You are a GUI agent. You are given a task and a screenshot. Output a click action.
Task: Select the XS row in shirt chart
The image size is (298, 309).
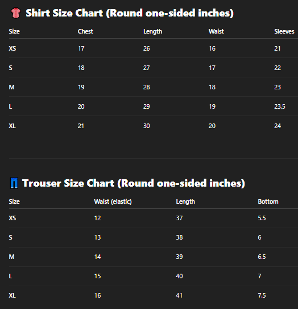(x=153, y=48)
